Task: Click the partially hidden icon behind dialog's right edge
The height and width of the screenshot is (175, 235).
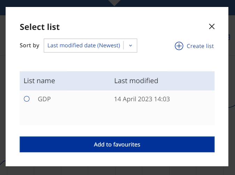Action: [230, 37]
